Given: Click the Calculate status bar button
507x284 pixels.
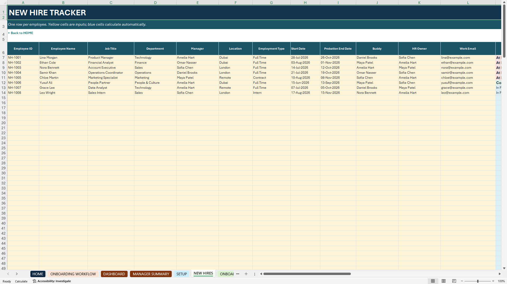Looking at the screenshot, I should pos(21,281).
